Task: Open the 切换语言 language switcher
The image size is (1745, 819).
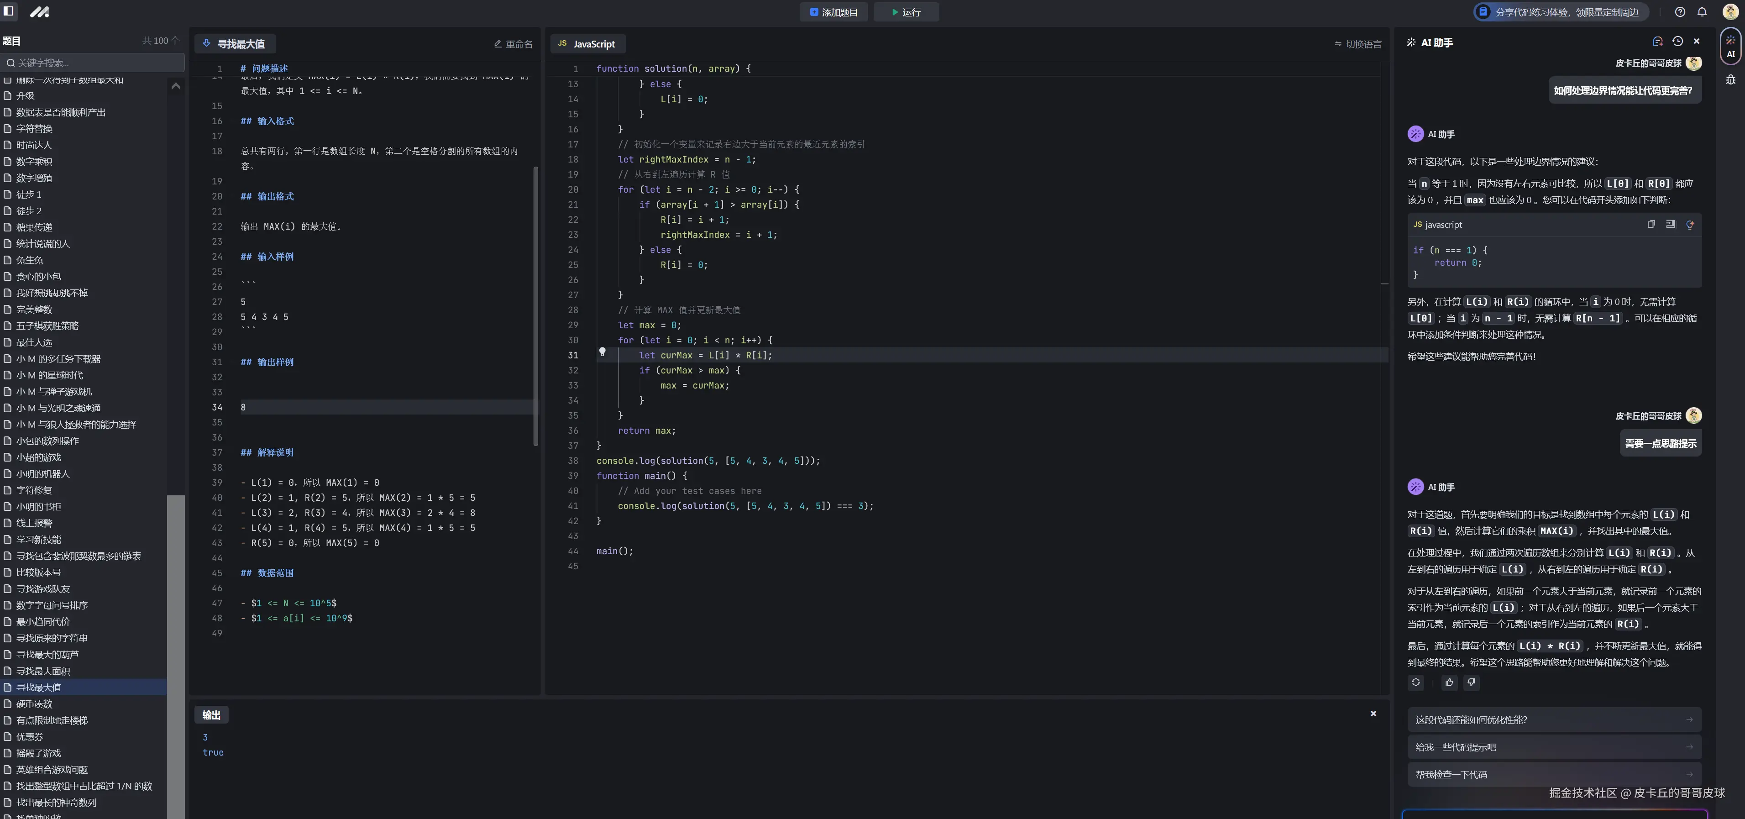Action: pos(1357,44)
